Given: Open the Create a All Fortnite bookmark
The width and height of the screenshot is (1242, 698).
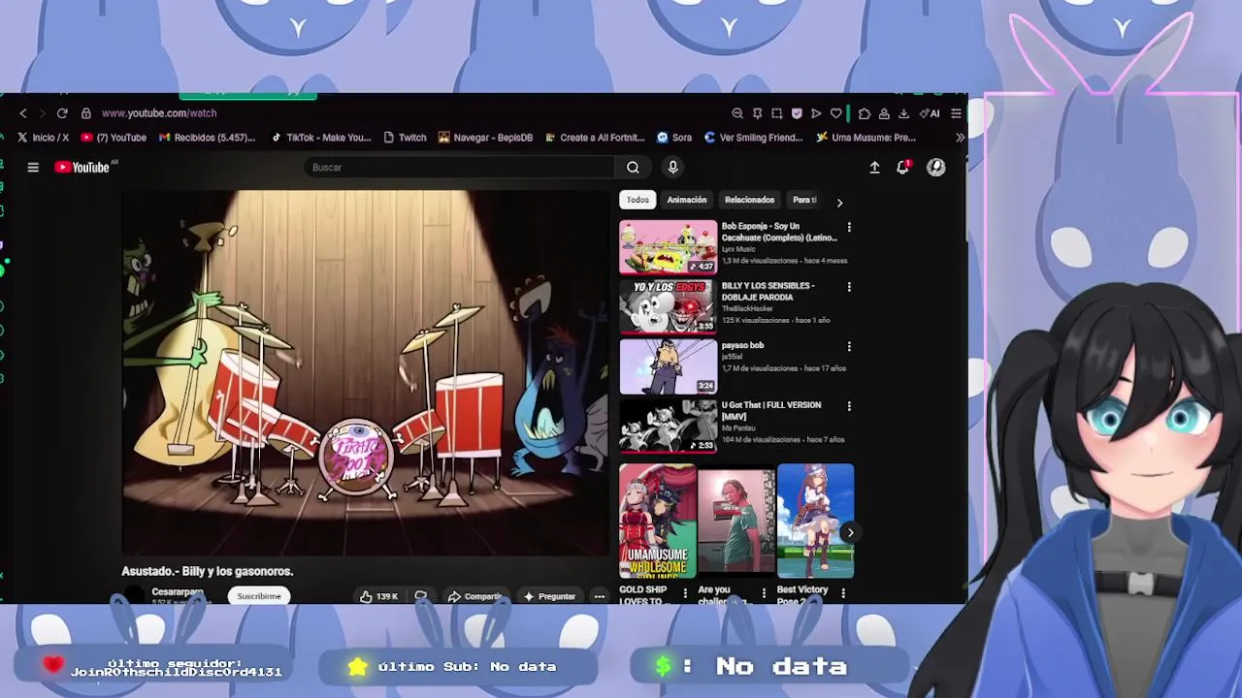Looking at the screenshot, I should tap(595, 138).
